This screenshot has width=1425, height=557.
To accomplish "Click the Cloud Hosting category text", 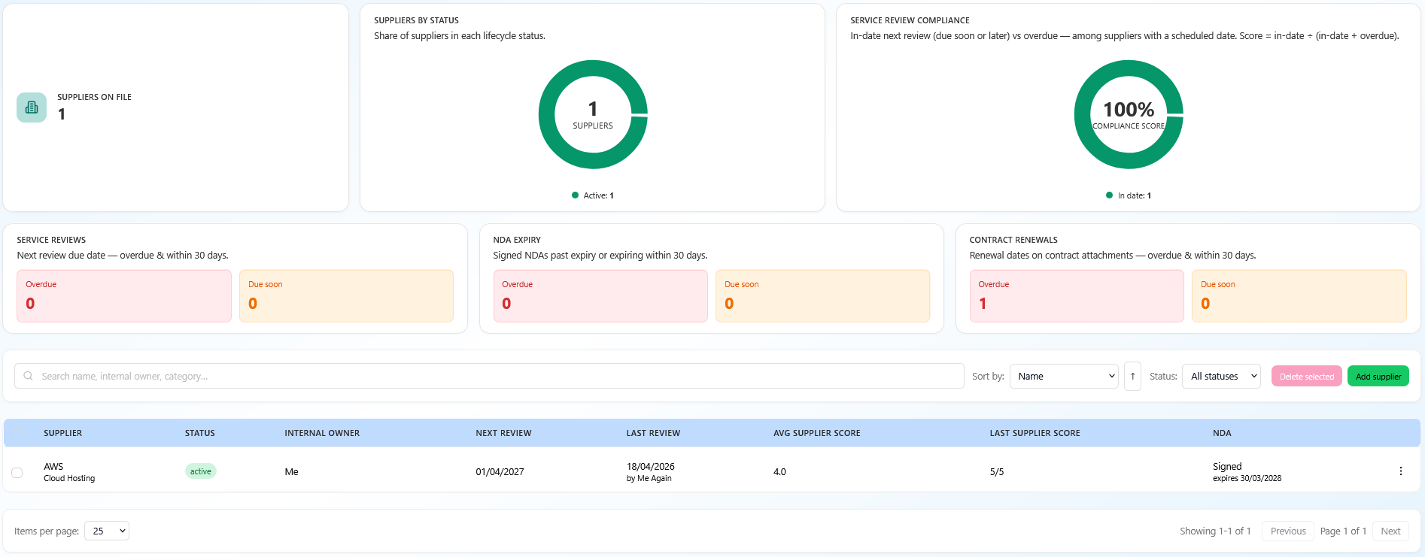I will 69,478.
